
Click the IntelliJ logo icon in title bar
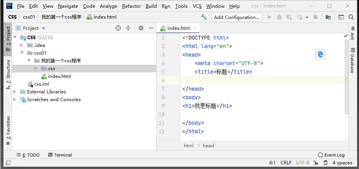click(x=9, y=6)
